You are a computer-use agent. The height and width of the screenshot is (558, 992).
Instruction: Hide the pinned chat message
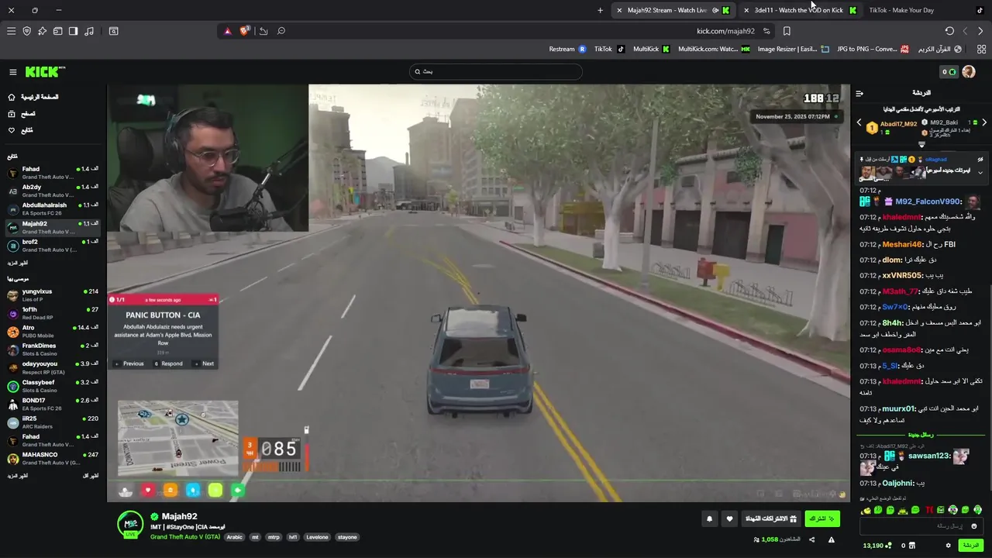[980, 160]
